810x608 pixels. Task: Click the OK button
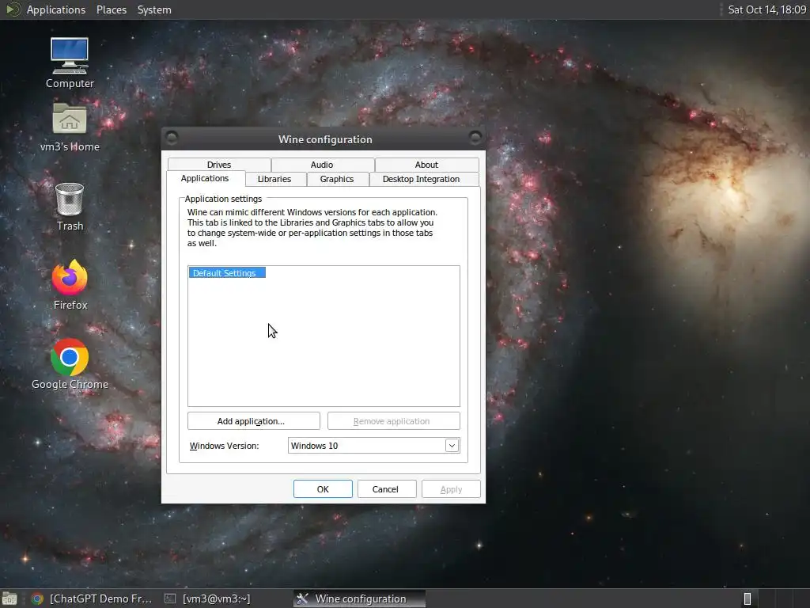[x=323, y=489]
